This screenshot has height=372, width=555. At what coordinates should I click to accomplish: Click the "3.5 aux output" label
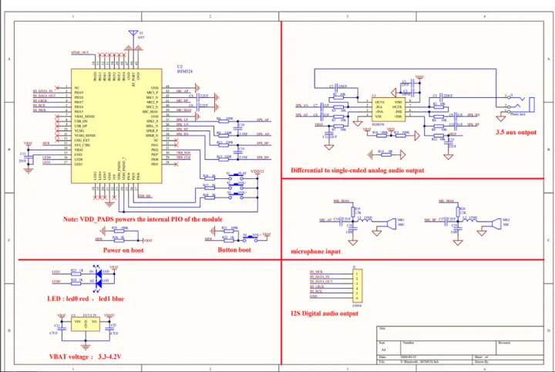pyautogui.click(x=516, y=131)
